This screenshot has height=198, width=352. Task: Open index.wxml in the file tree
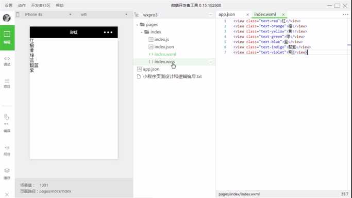(x=165, y=54)
